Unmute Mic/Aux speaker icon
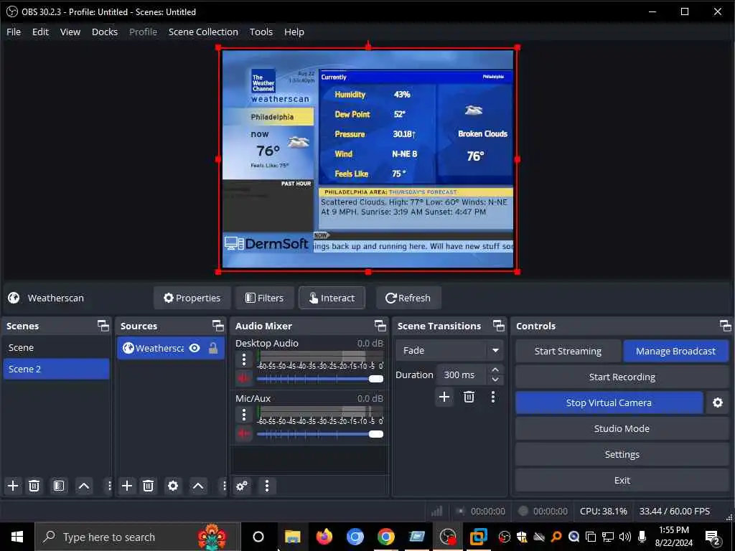 click(244, 433)
